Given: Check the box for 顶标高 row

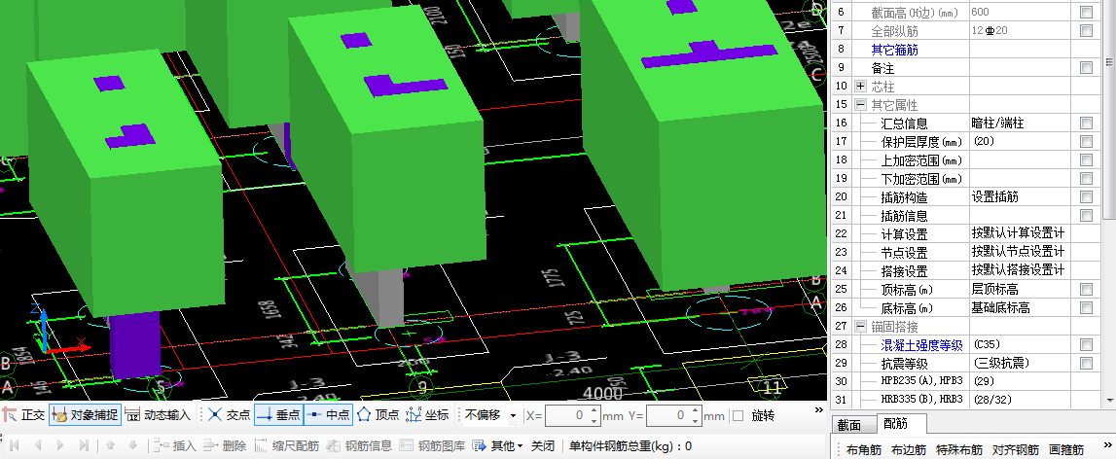Looking at the screenshot, I should 1086,290.
